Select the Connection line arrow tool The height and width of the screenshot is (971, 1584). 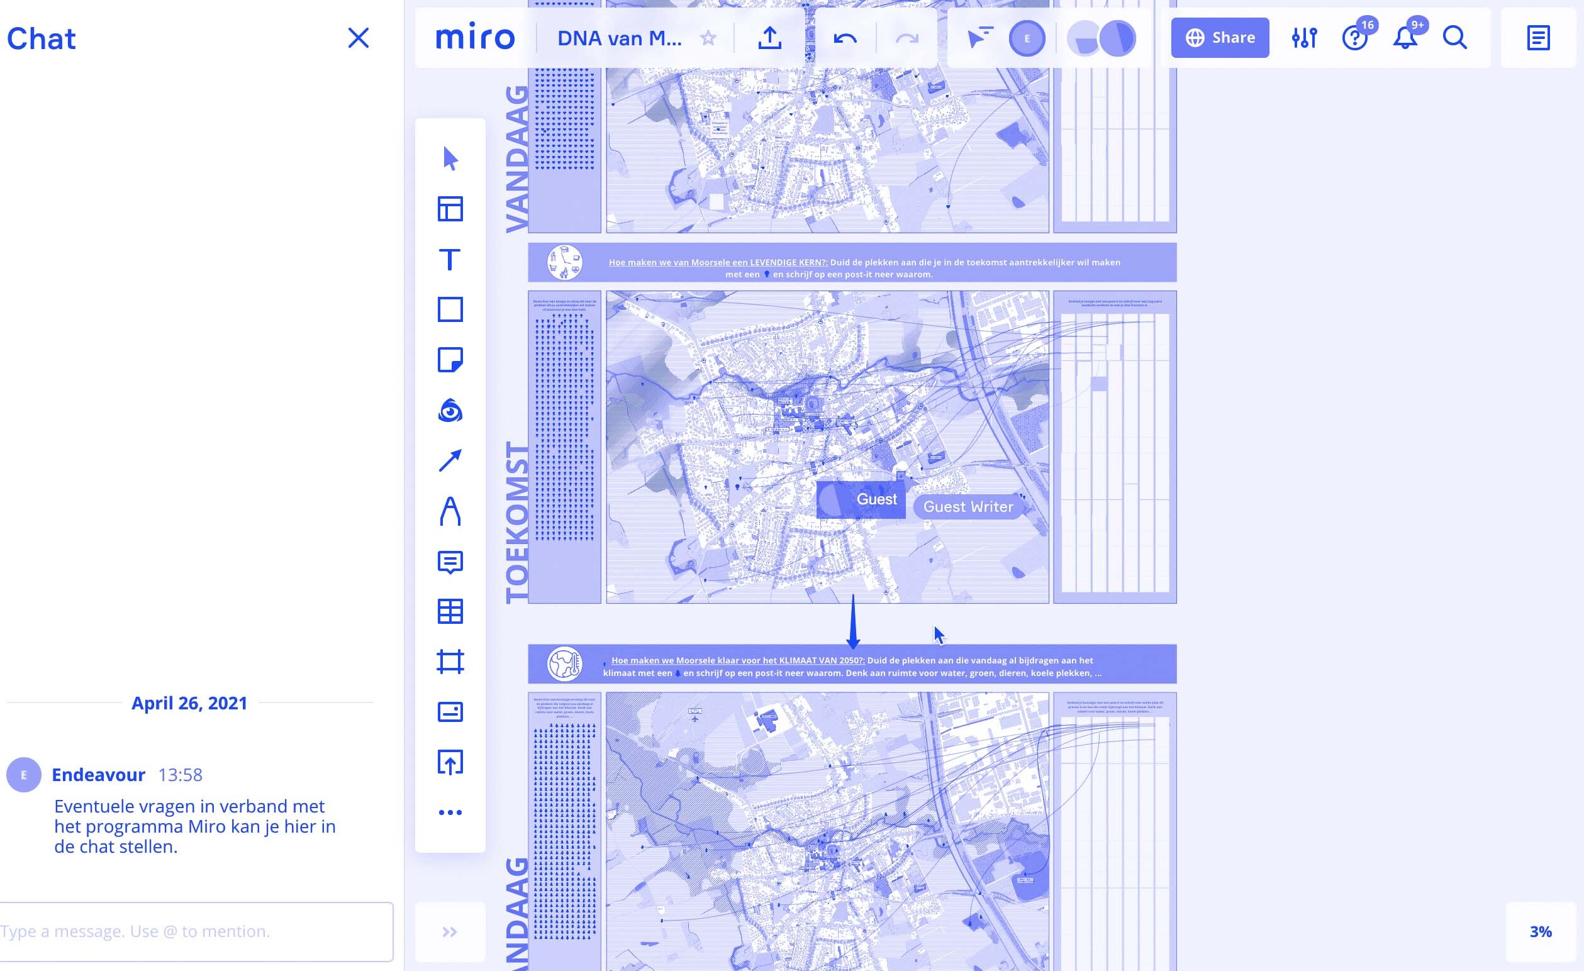coord(450,461)
